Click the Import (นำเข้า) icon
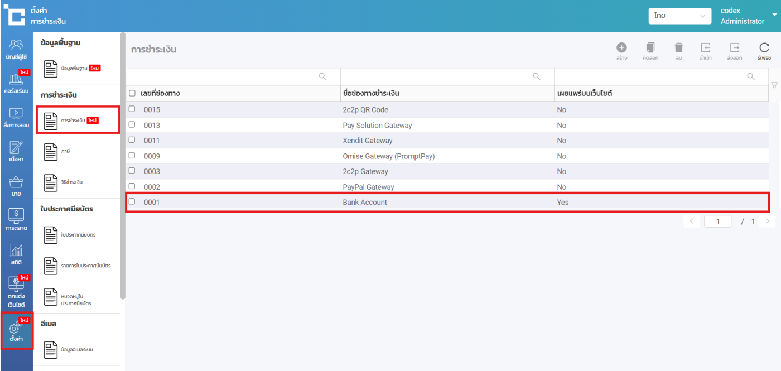The height and width of the screenshot is (371, 781). 705,48
